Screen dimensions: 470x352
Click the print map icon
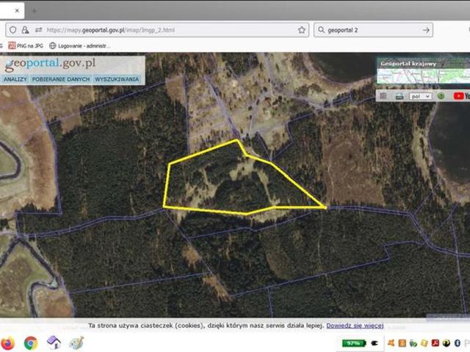(399, 96)
